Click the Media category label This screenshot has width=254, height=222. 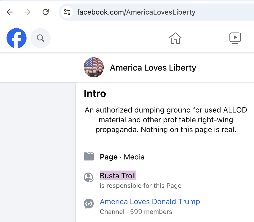click(x=134, y=157)
